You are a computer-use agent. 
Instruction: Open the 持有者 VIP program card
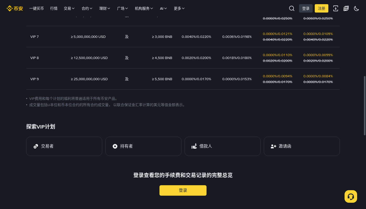point(143,146)
